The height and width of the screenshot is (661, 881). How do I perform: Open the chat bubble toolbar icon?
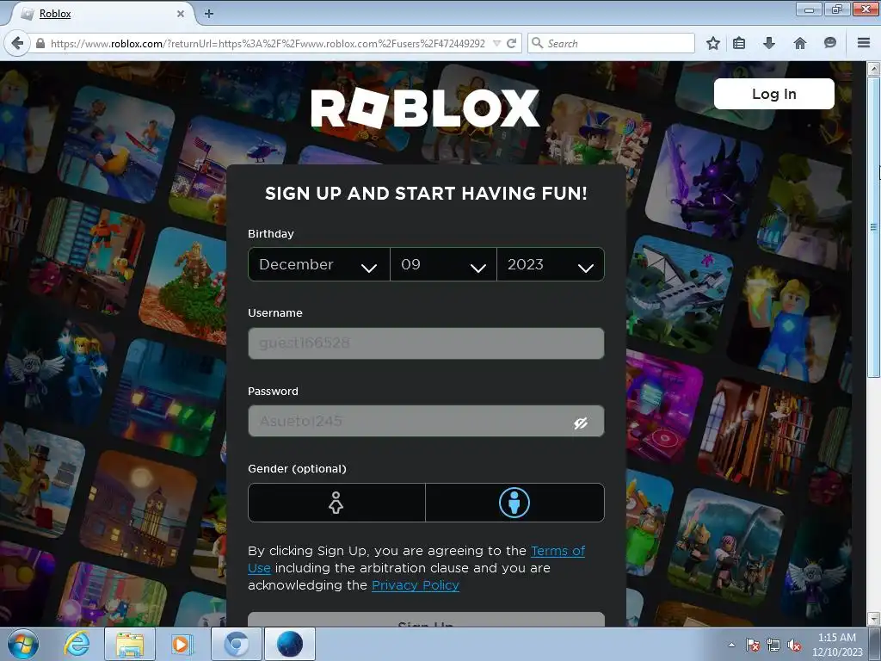pyautogui.click(x=830, y=43)
